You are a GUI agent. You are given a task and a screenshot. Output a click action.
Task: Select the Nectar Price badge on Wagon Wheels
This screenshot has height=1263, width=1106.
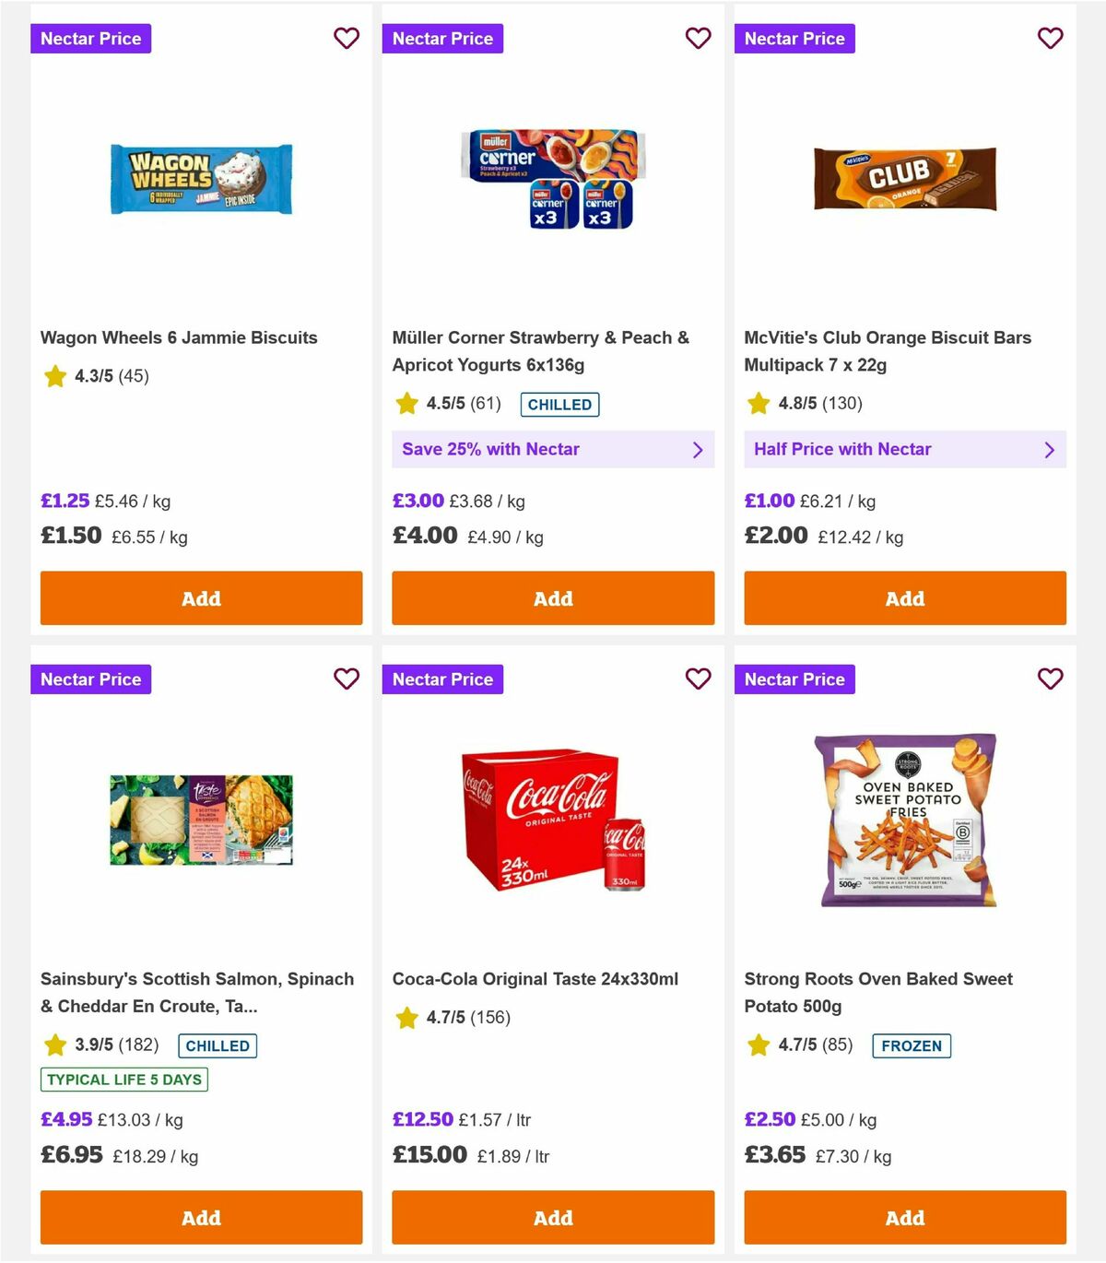pos(90,39)
